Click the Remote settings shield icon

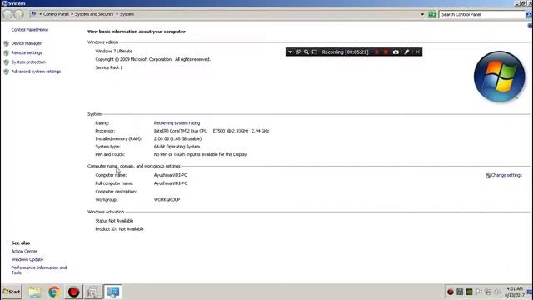[x=7, y=53]
